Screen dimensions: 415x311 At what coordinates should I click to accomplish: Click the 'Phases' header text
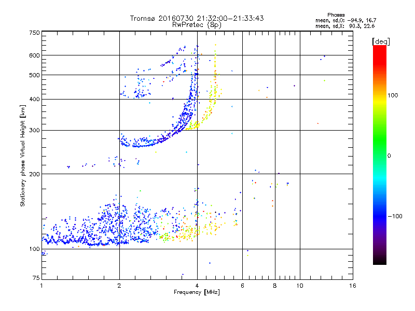[x=336, y=15]
